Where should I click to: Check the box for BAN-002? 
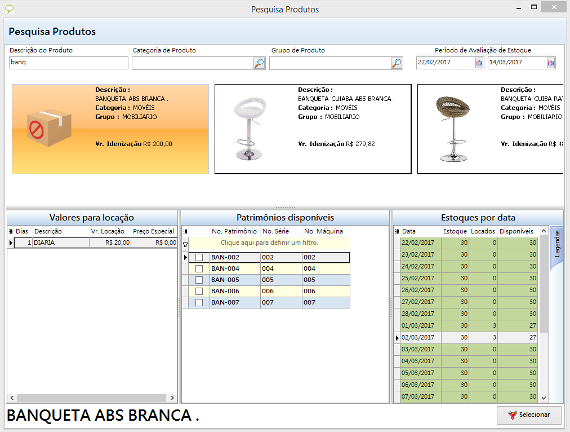(199, 258)
